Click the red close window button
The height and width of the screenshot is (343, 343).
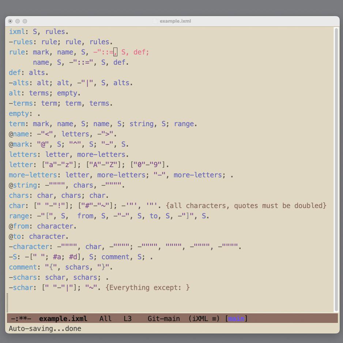[x=10, y=21]
